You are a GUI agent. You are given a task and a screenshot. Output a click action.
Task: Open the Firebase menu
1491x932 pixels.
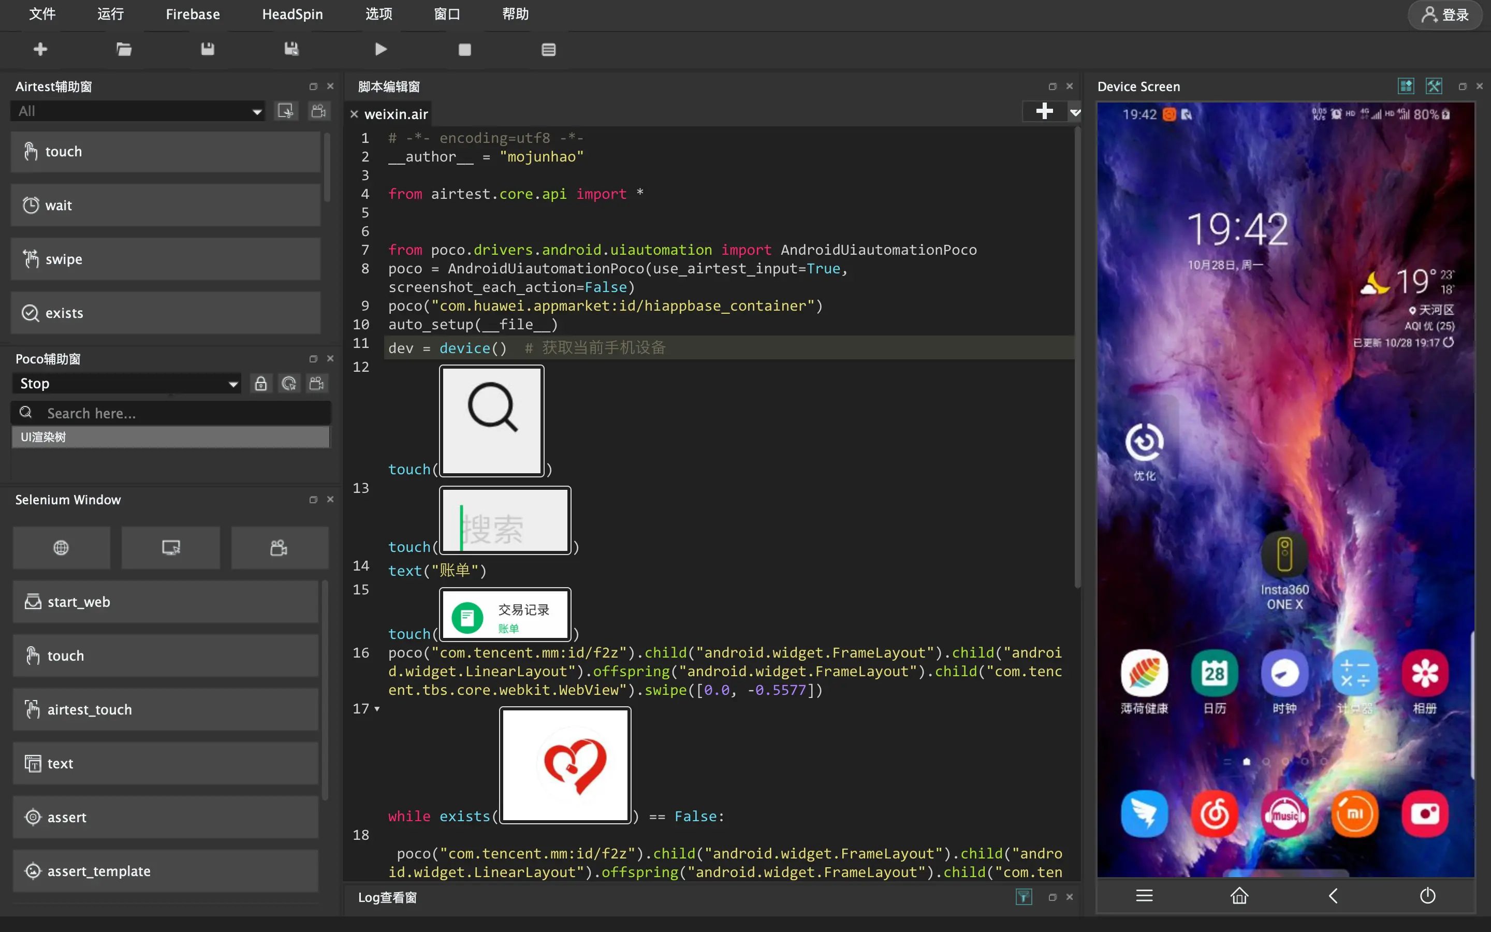[x=192, y=14]
